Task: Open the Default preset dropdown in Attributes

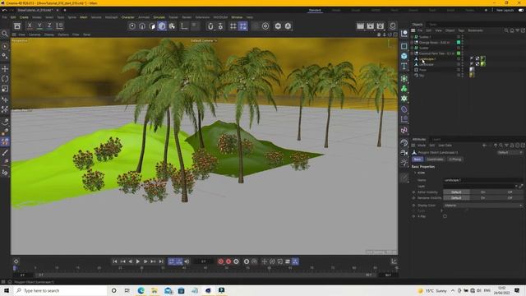Action: coord(510,152)
